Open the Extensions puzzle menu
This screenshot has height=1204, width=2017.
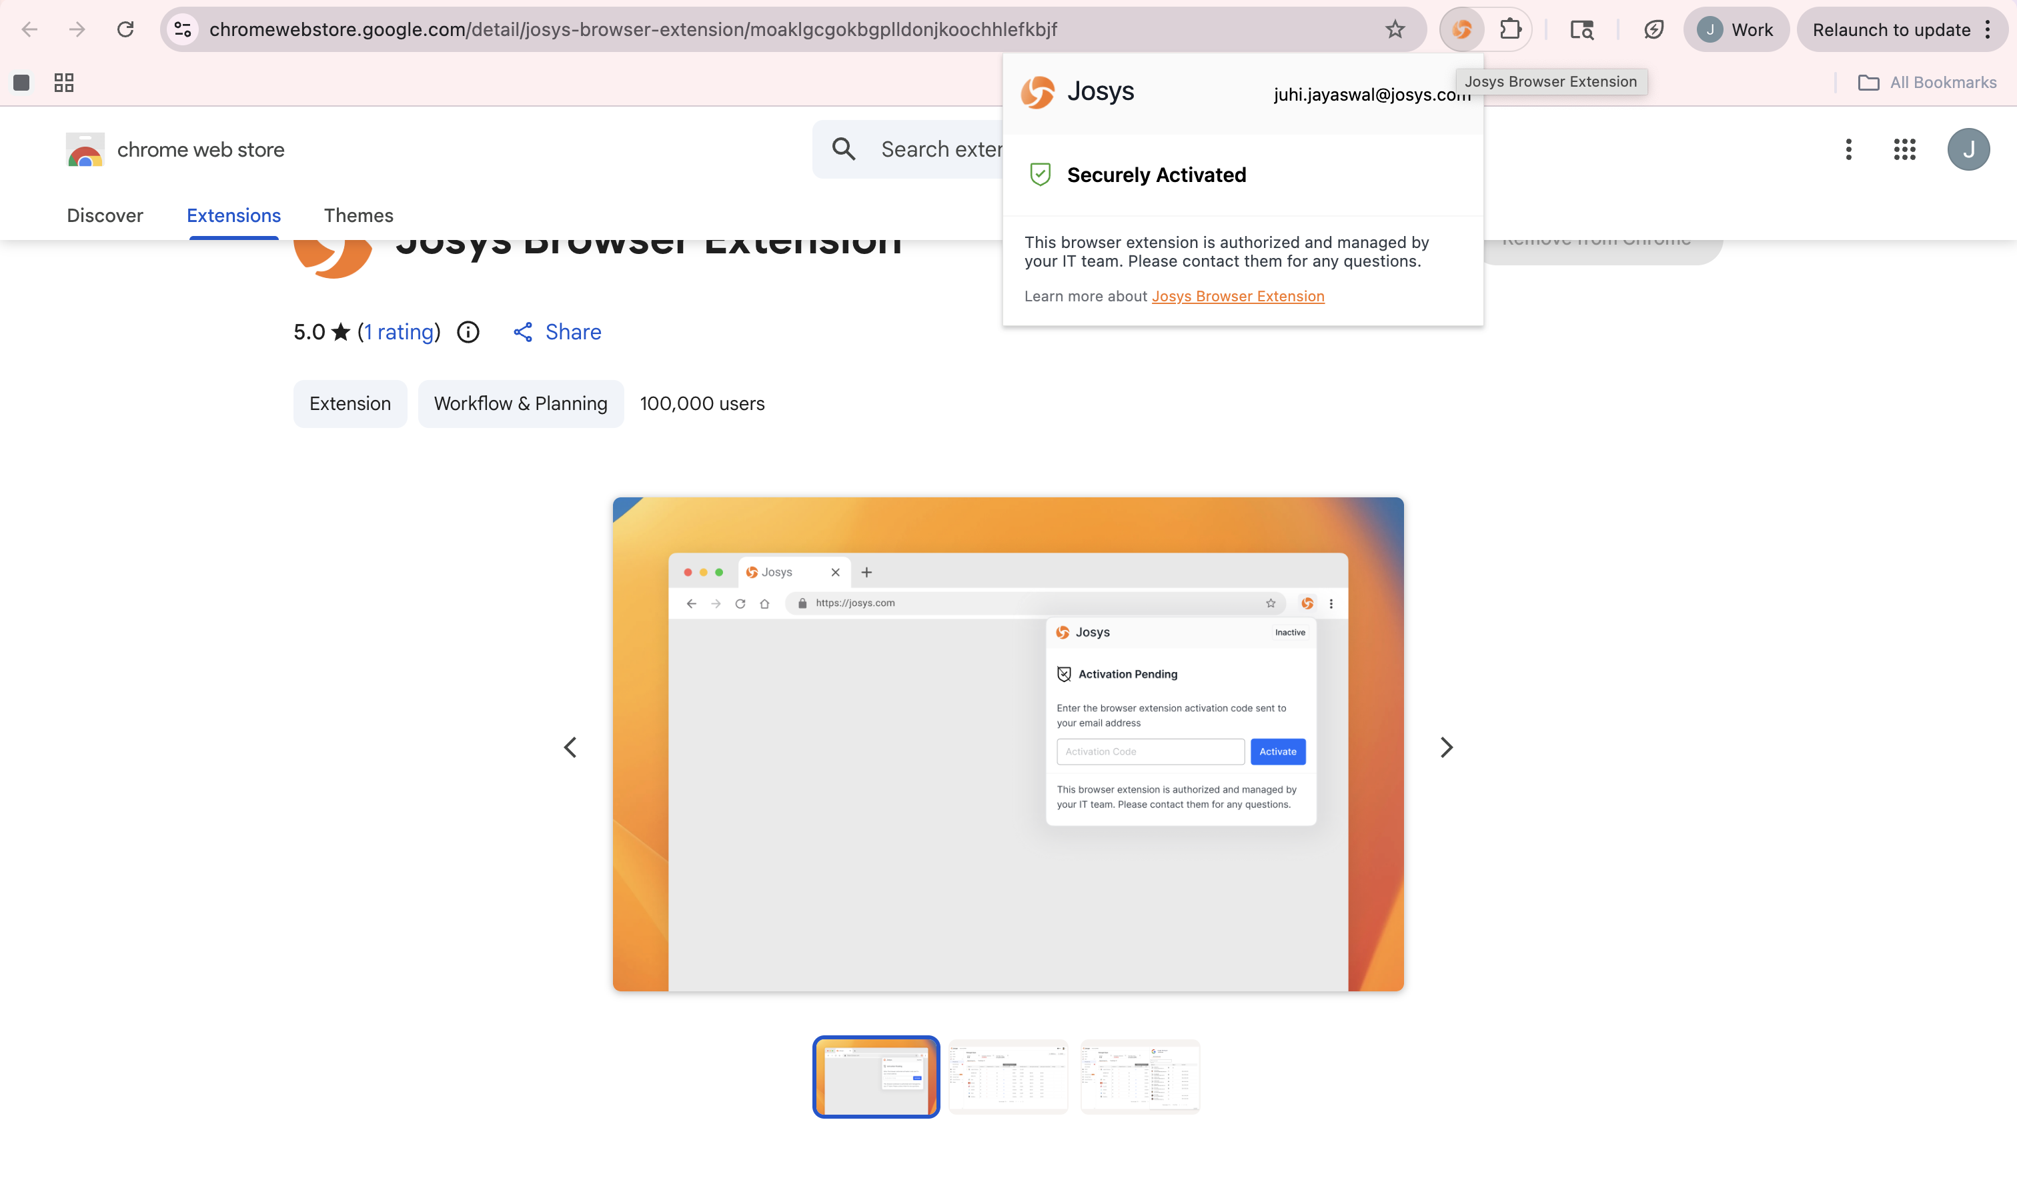[x=1509, y=30]
